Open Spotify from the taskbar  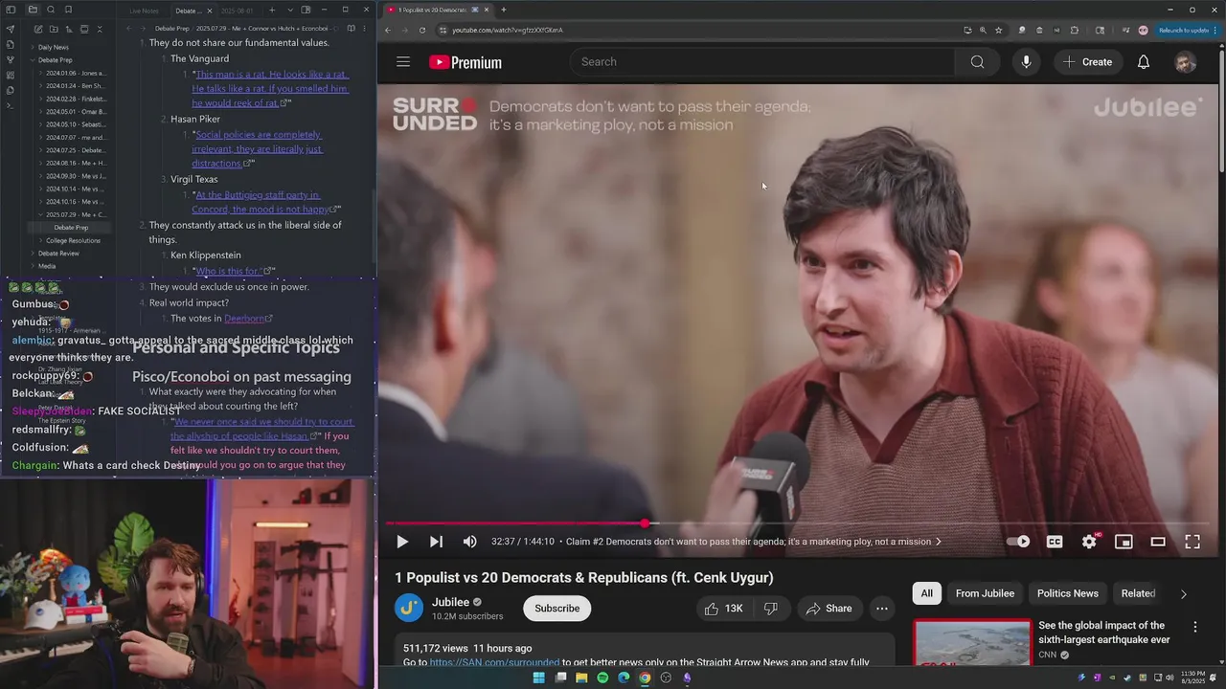pos(602,678)
